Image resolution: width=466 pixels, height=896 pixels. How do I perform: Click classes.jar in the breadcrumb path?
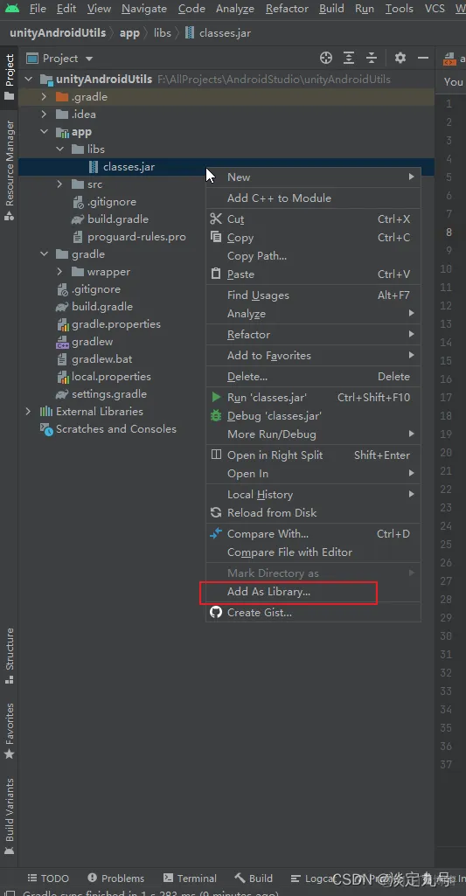point(218,32)
